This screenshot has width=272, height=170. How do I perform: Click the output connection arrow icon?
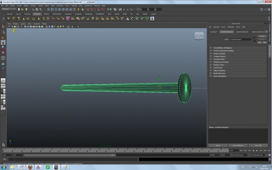pos(254,41)
